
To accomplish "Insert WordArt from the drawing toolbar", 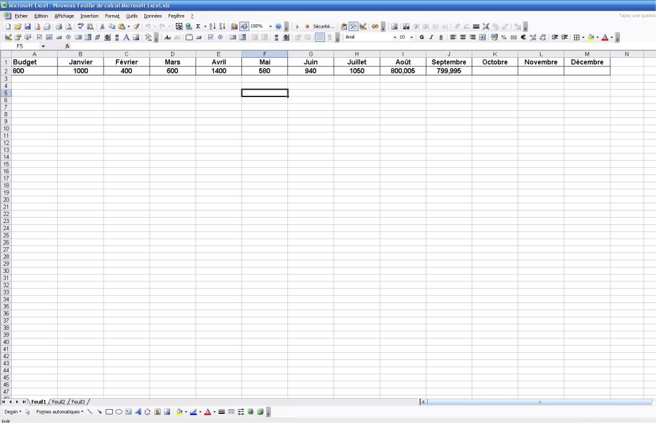I will tap(138, 412).
